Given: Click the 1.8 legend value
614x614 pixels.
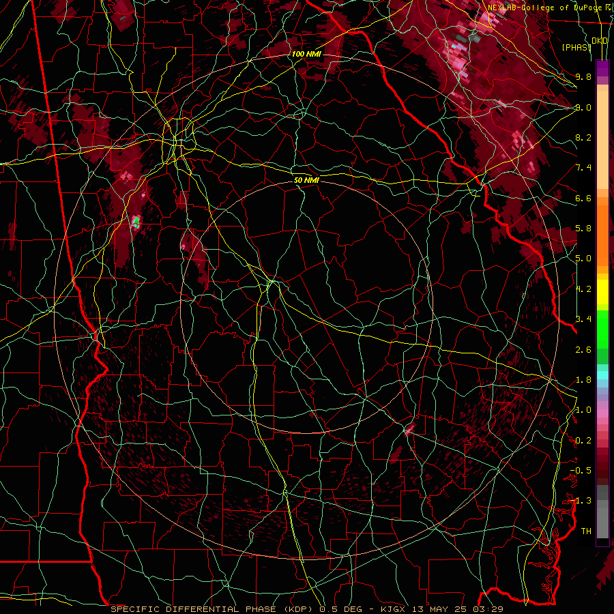Looking at the screenshot, I should tap(583, 380).
